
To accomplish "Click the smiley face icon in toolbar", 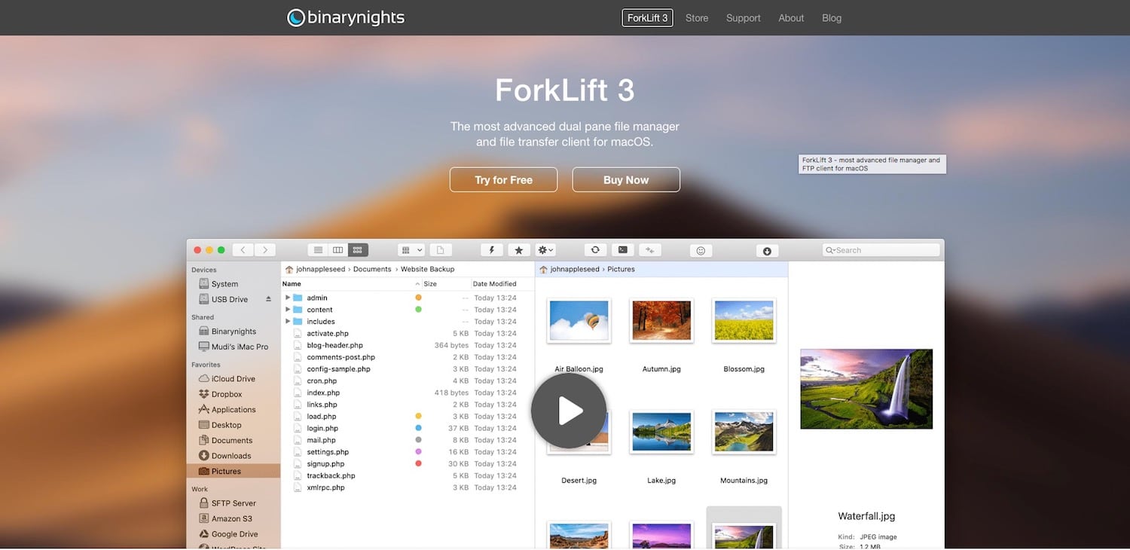I will (x=701, y=251).
